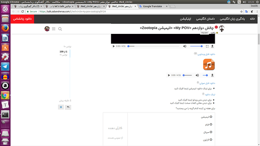Viewport: 260px width, 146px height.
Task: Adjust the video volume slider
Action: [196, 46]
